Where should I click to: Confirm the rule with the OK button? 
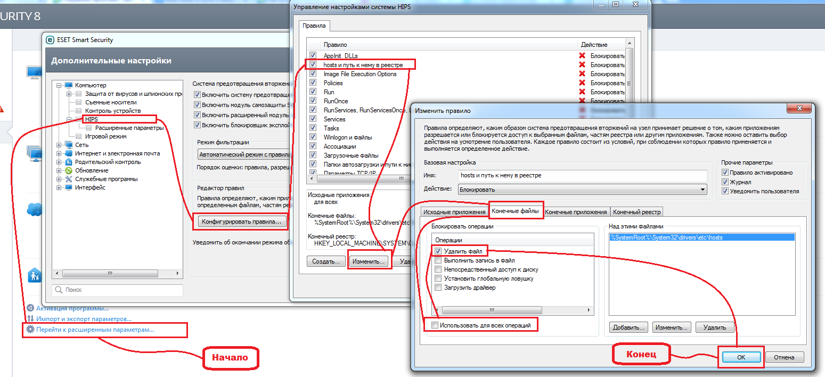pos(741,357)
